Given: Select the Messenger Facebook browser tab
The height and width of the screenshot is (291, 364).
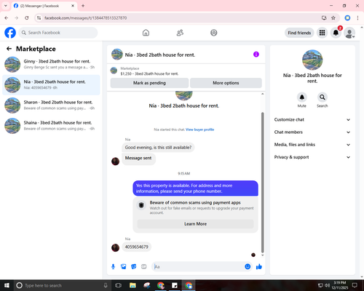Looking at the screenshot, I should click(x=44, y=6).
